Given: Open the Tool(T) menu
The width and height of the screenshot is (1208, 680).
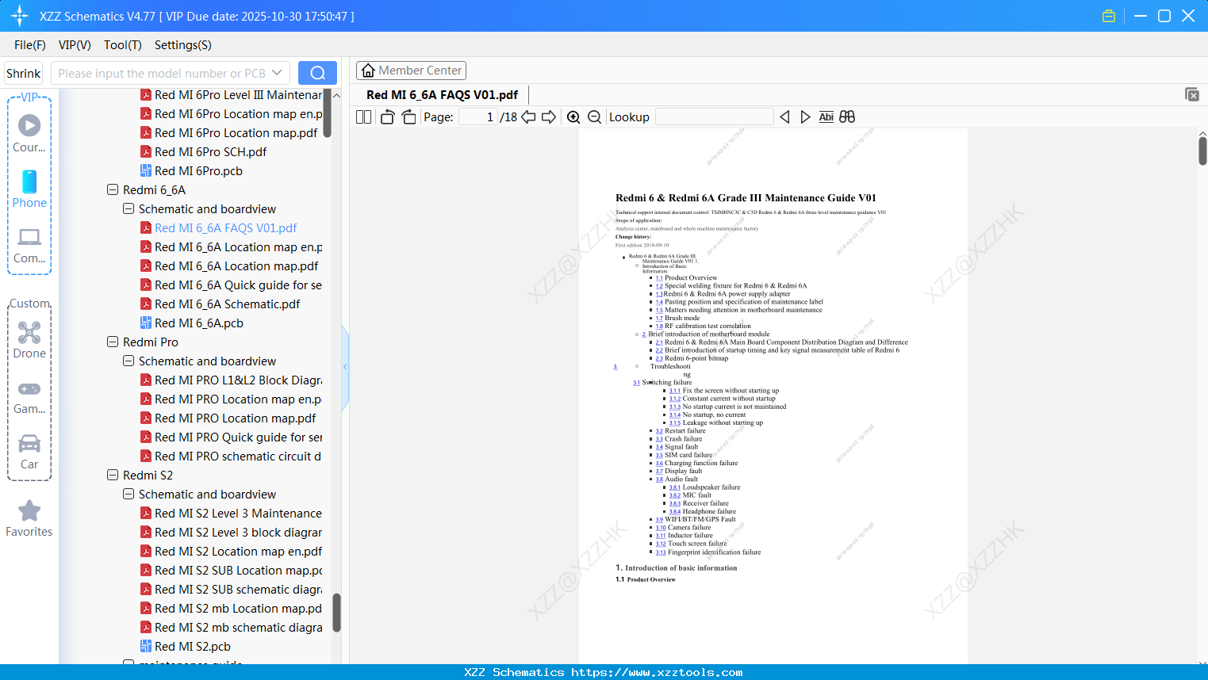Looking at the screenshot, I should point(123,45).
